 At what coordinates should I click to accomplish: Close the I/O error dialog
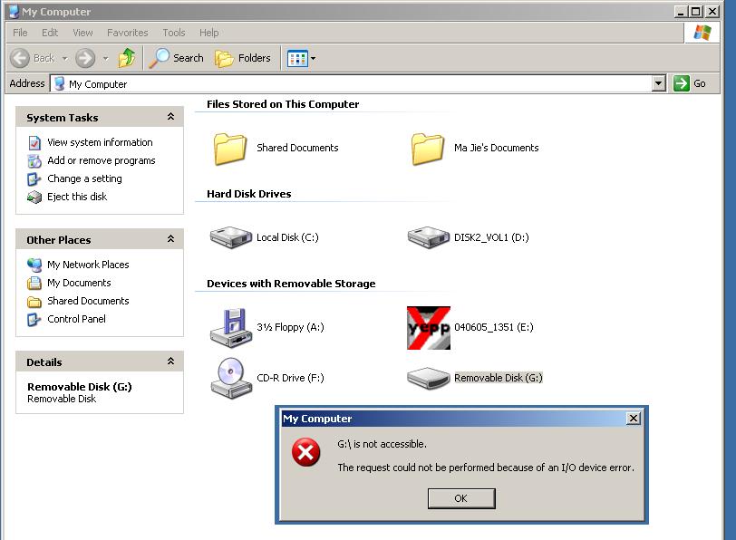(x=633, y=419)
